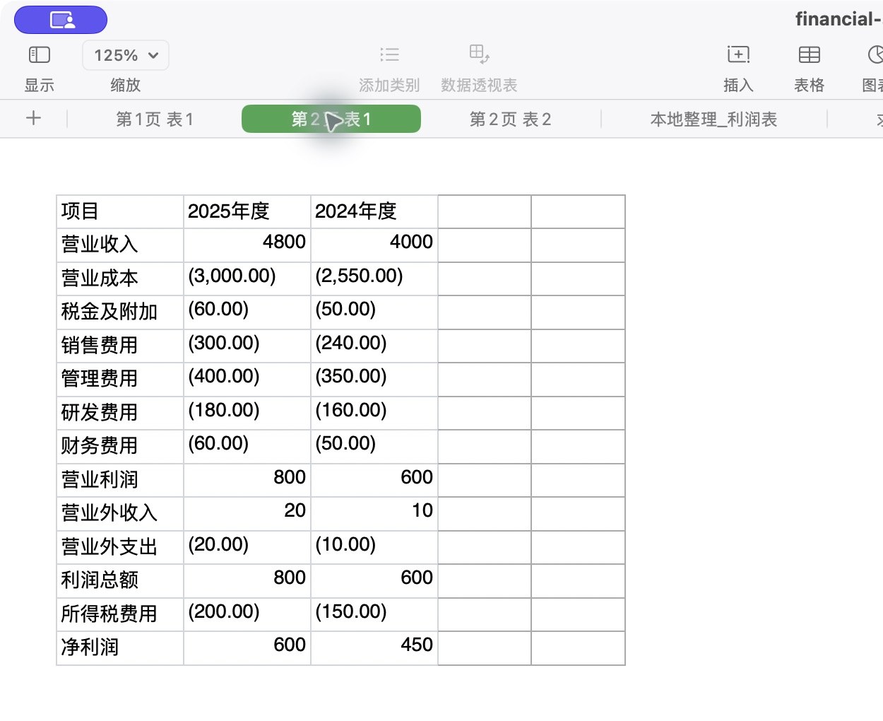Select cell showing (20.00)

247,548
